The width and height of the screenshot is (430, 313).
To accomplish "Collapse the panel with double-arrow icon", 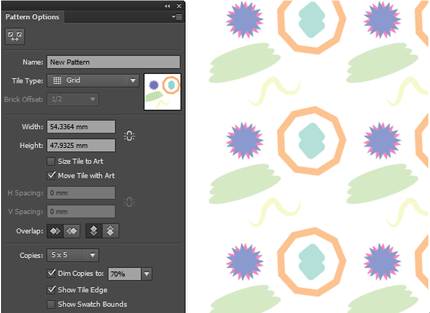I will pyautogui.click(x=167, y=6).
